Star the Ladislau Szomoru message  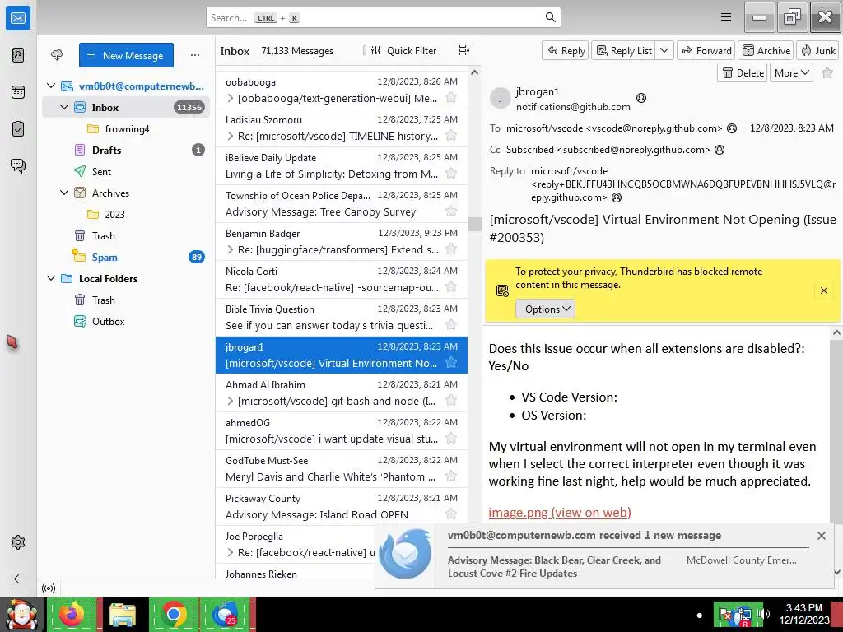pyautogui.click(x=451, y=136)
